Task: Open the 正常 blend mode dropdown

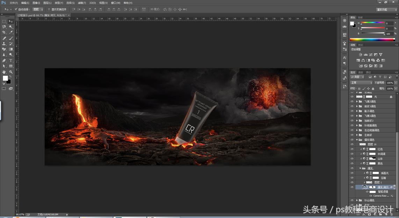Action: [x=361, y=83]
